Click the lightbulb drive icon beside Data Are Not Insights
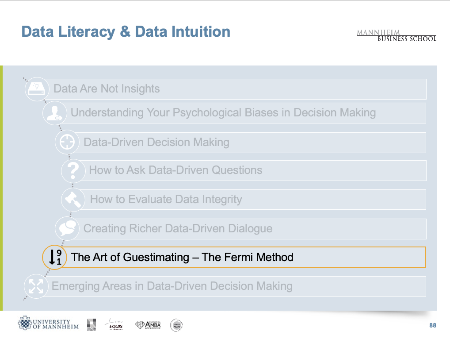This screenshot has height=339, width=450. [x=37, y=88]
